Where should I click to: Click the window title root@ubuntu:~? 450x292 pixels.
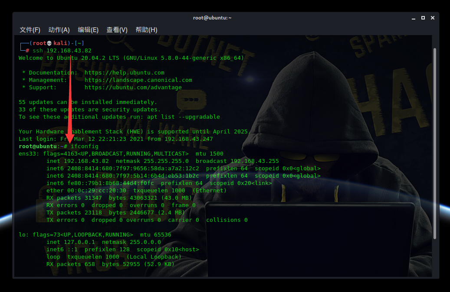point(212,18)
